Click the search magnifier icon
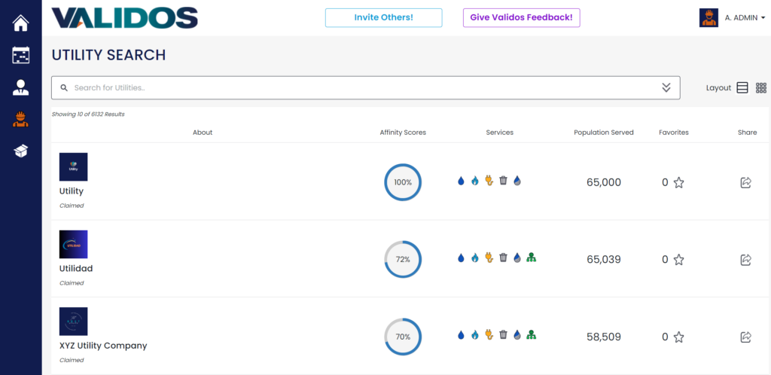771x375 pixels. click(x=64, y=88)
